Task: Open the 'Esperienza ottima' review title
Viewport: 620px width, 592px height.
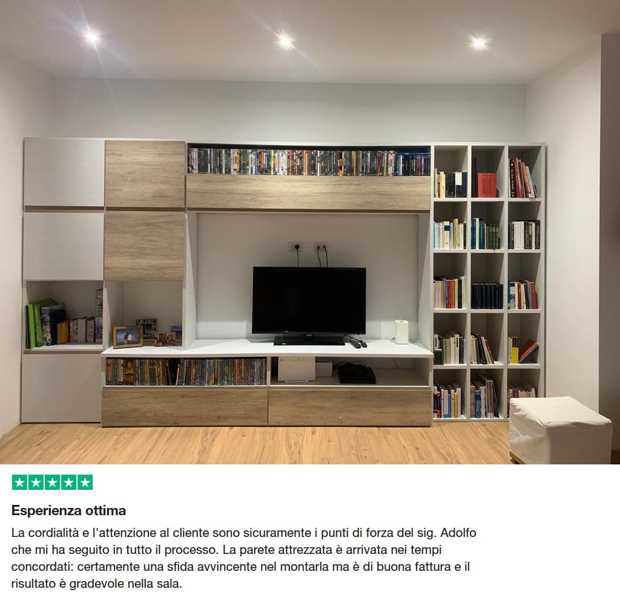Action: [x=68, y=510]
